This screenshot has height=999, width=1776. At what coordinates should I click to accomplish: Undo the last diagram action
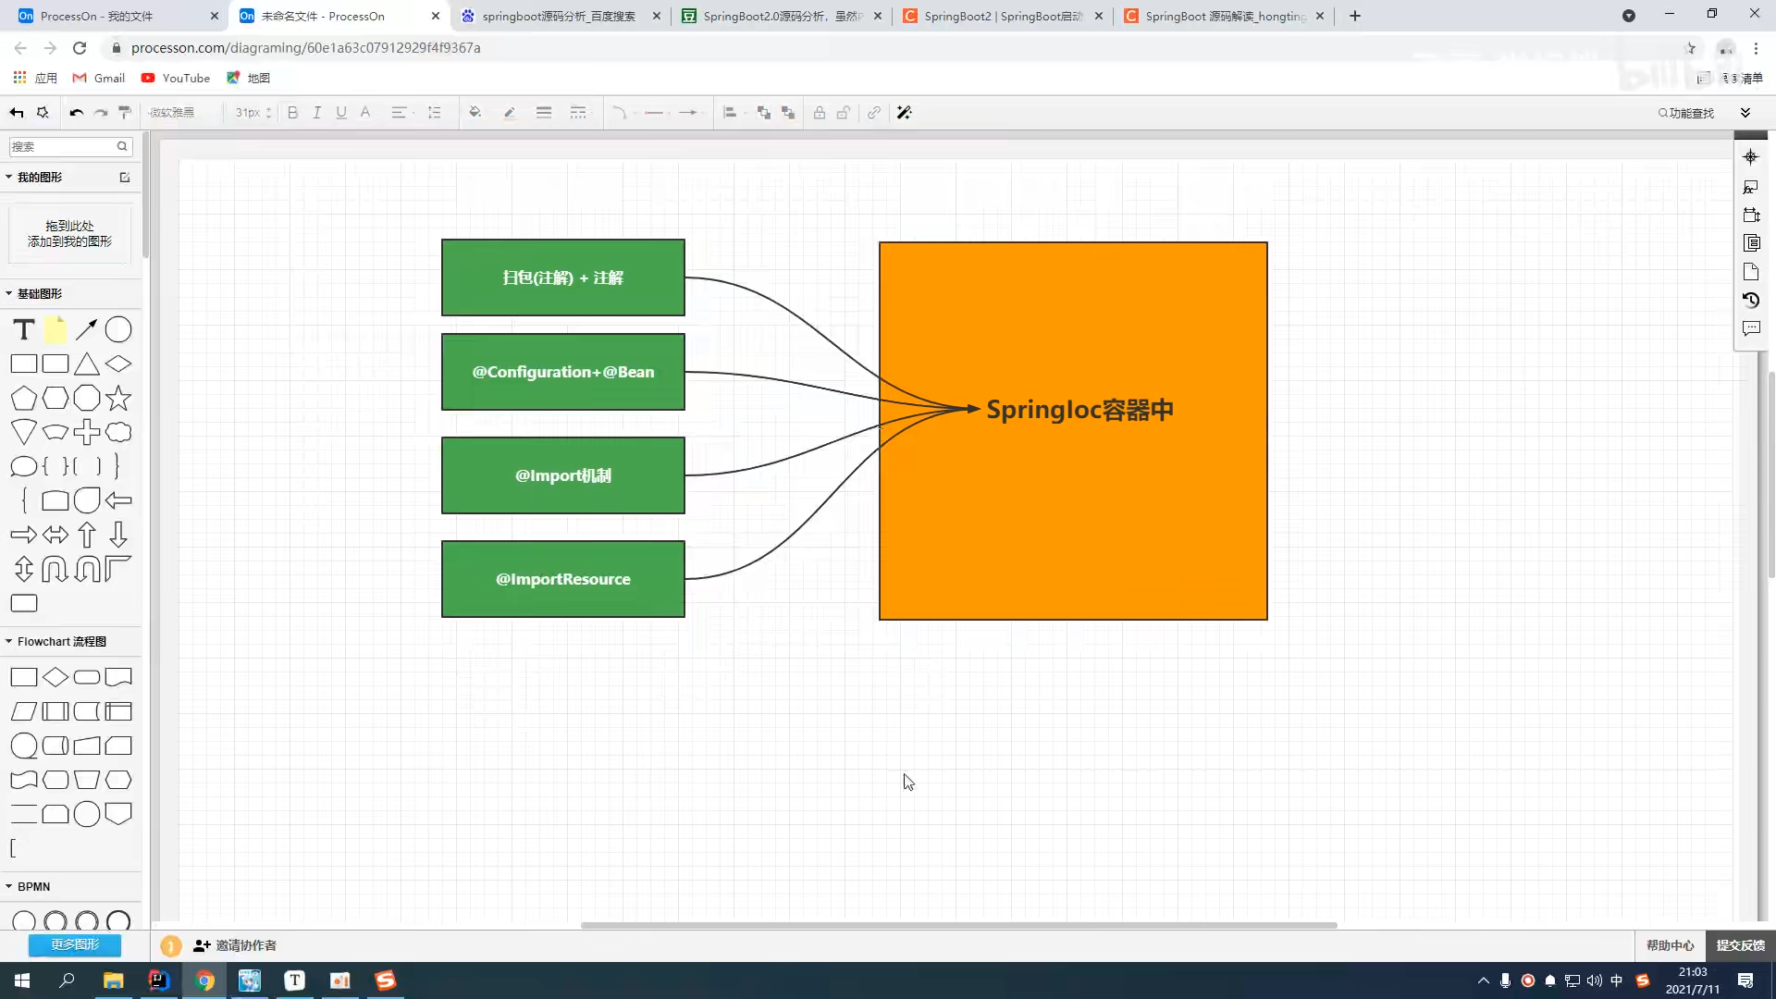[x=76, y=113]
